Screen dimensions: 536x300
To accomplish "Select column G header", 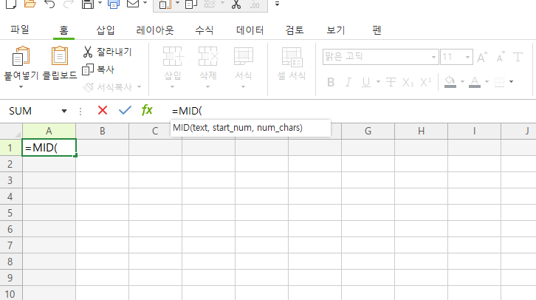I will (x=368, y=131).
